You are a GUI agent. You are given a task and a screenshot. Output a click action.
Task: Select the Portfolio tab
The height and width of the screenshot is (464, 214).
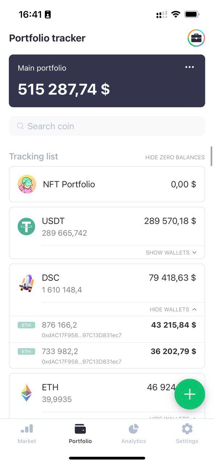coord(80,434)
